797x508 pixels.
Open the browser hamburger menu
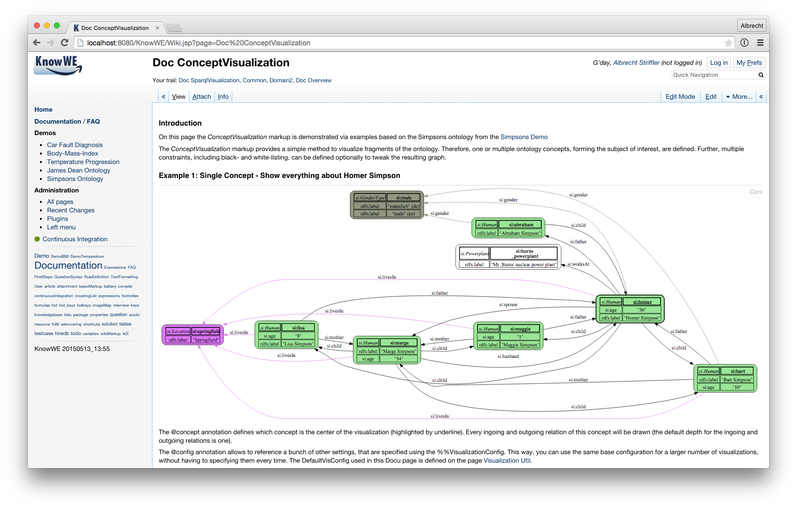click(x=760, y=43)
